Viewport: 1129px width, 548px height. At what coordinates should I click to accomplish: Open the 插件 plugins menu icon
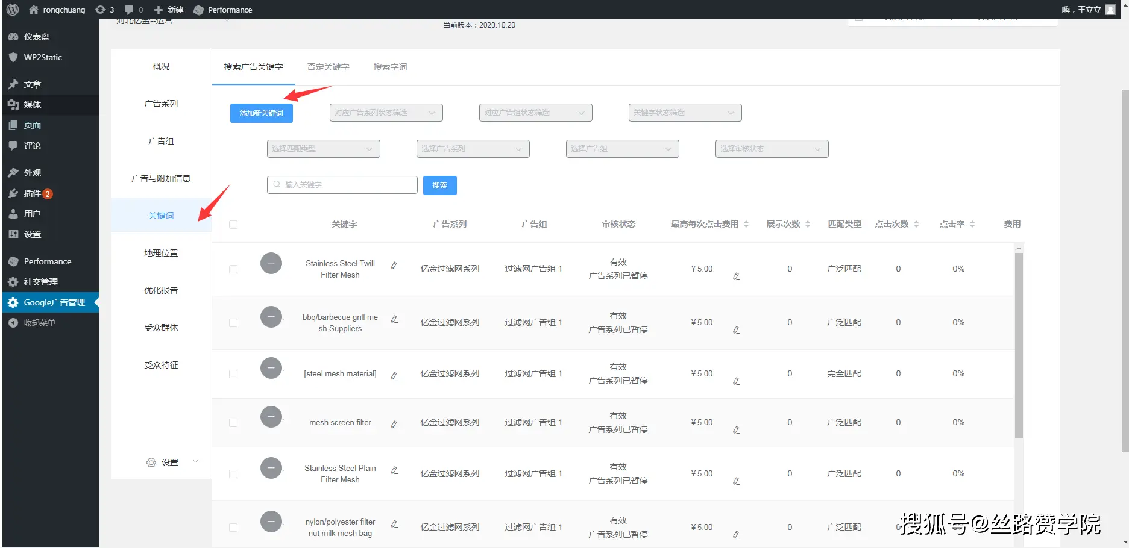click(13, 193)
